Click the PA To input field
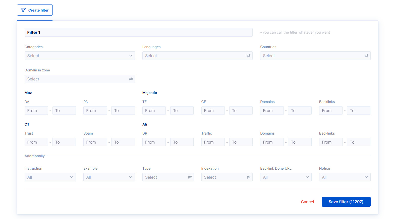 (123, 111)
